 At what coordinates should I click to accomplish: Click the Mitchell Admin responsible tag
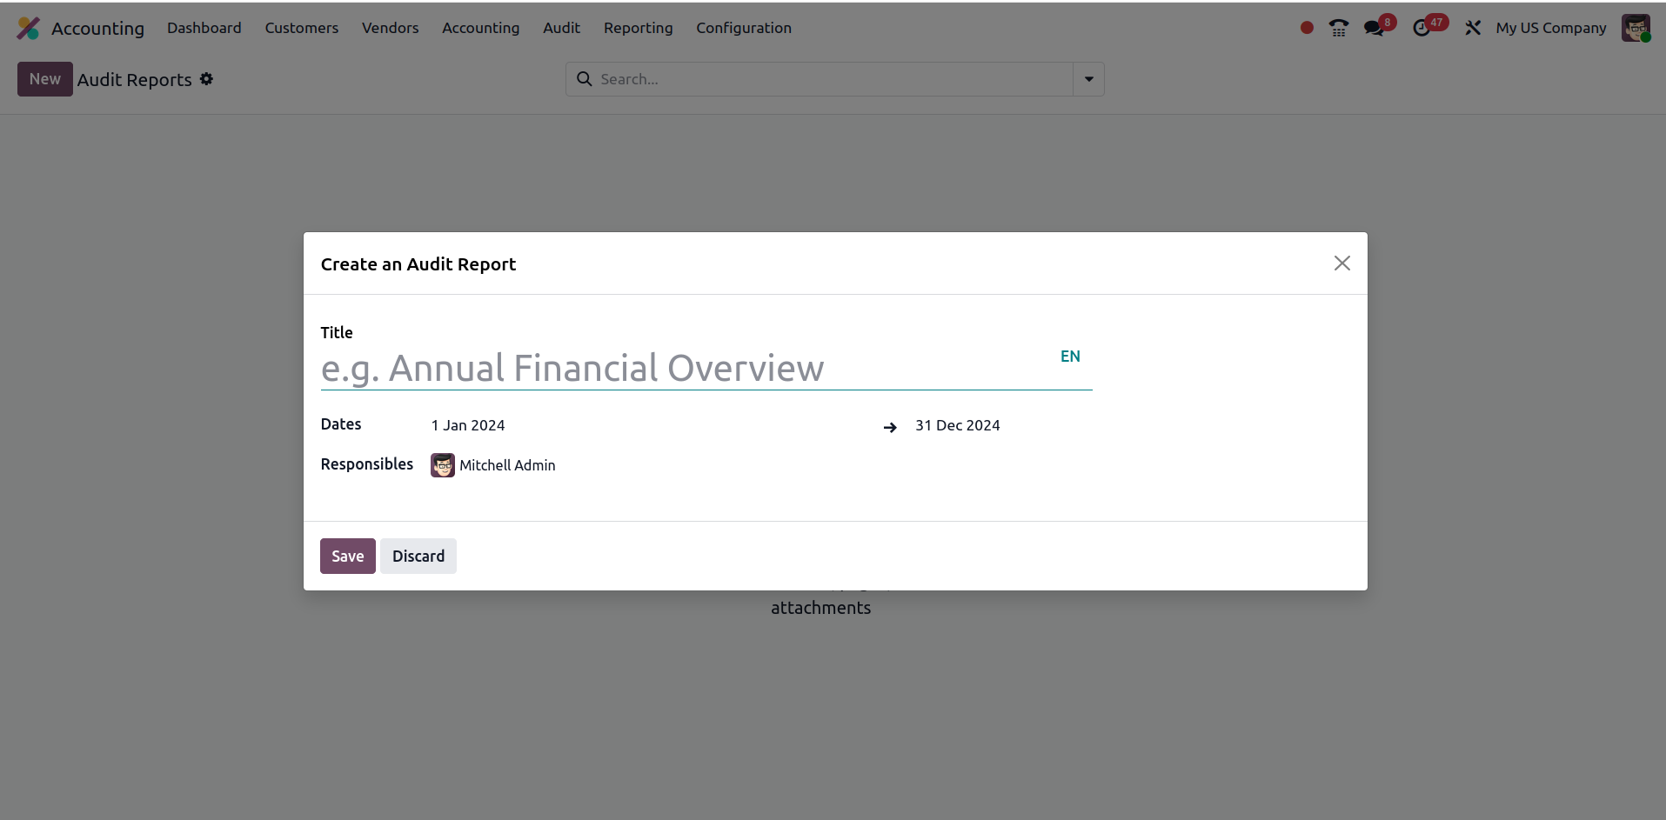click(x=493, y=465)
